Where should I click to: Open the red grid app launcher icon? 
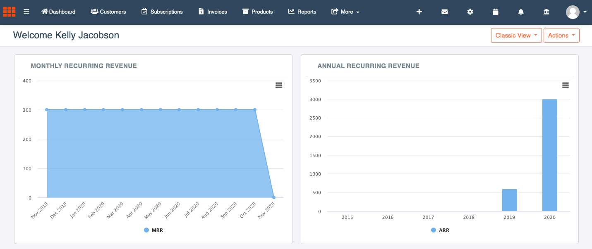(9, 12)
